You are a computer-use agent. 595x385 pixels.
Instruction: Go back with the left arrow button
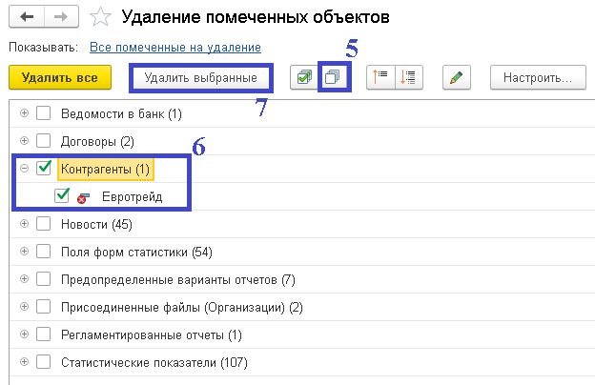tap(27, 17)
